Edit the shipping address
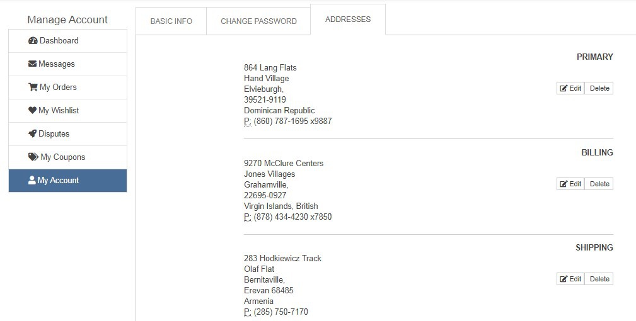The width and height of the screenshot is (636, 321). click(x=570, y=279)
